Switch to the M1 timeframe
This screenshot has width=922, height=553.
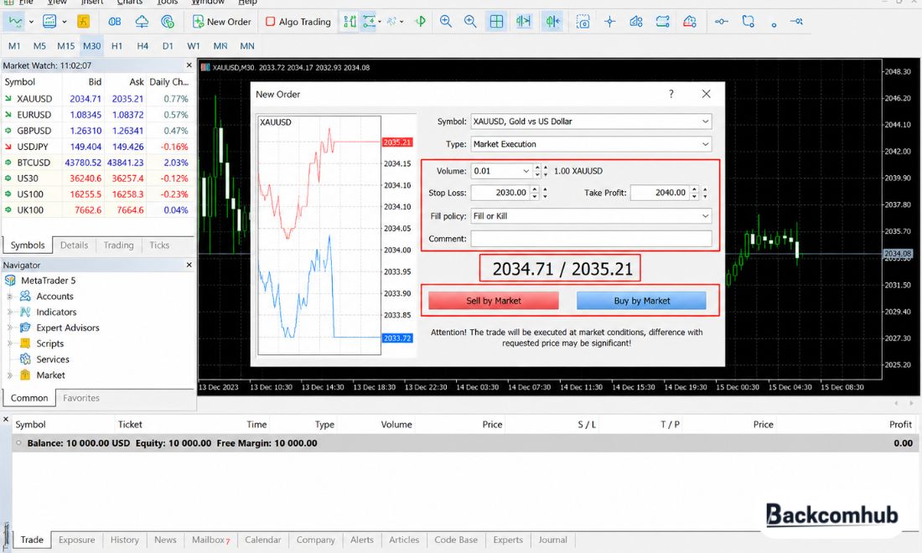15,46
